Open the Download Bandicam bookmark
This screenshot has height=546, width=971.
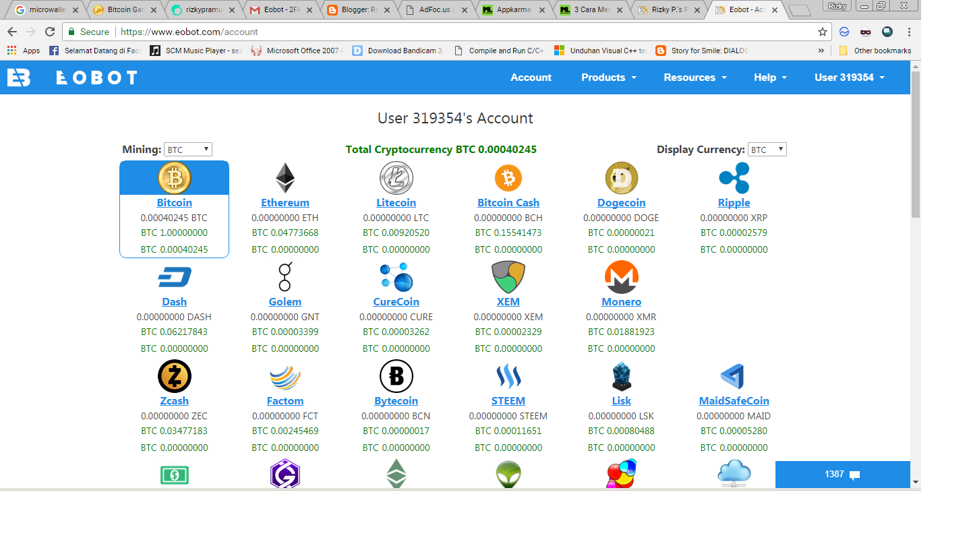[398, 51]
